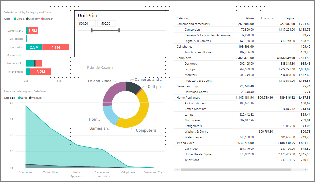
Task: Click the Regular legend marker in the SalesAmount chart
Action: 43,19
